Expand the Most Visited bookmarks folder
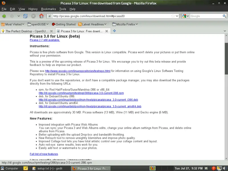Image resolution: width=228 pixels, height=171 pixels. [13, 24]
